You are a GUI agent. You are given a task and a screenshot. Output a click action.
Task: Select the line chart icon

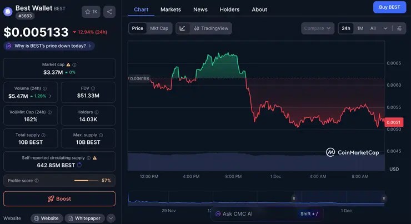click(182, 28)
